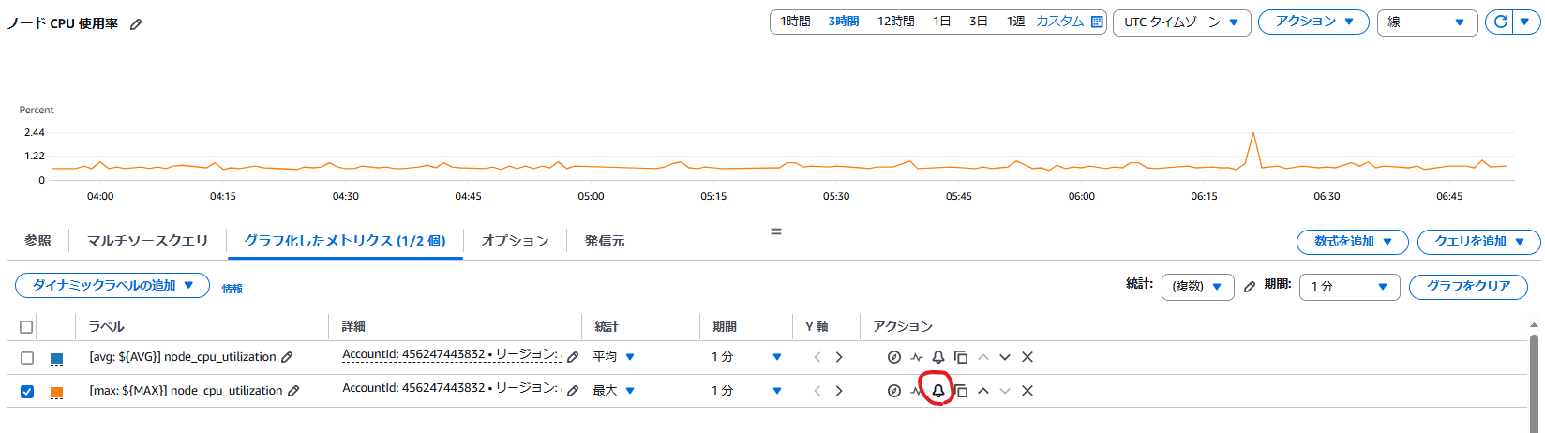Refresh the graph

pos(1501,22)
